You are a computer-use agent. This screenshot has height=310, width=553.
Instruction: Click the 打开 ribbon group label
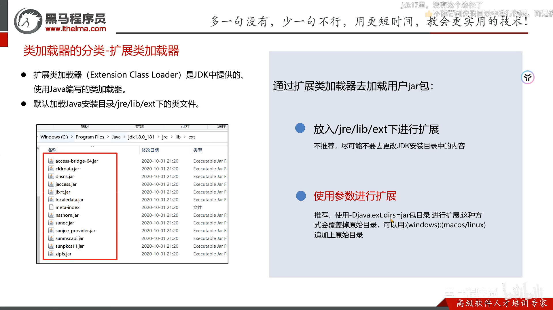coord(185,126)
